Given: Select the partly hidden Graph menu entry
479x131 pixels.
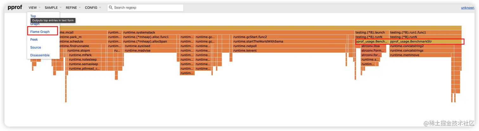Looking at the screenshot, I should click(35, 24).
